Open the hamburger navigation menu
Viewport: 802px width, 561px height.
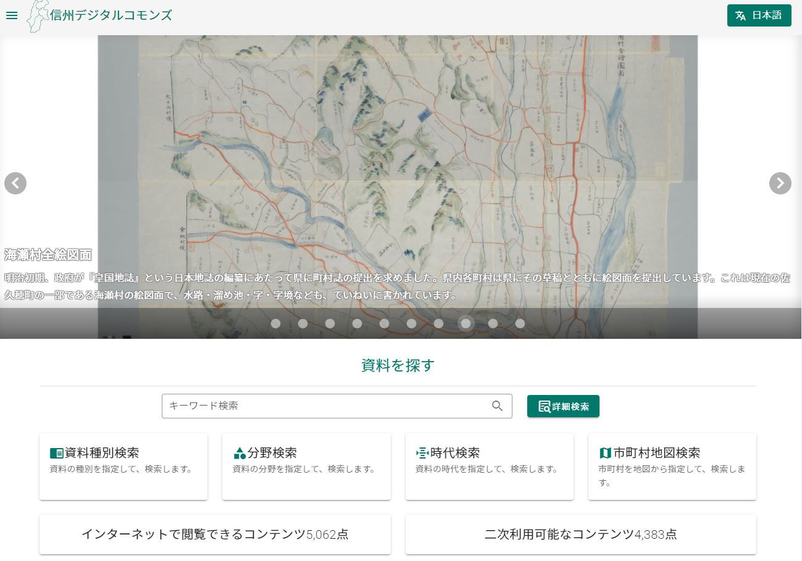11,15
